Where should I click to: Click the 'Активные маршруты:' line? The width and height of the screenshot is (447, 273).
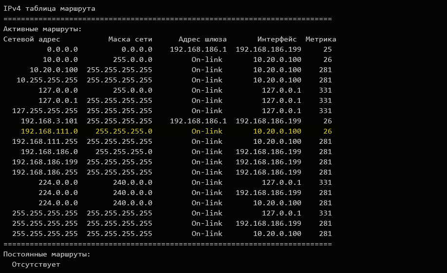[42, 29]
